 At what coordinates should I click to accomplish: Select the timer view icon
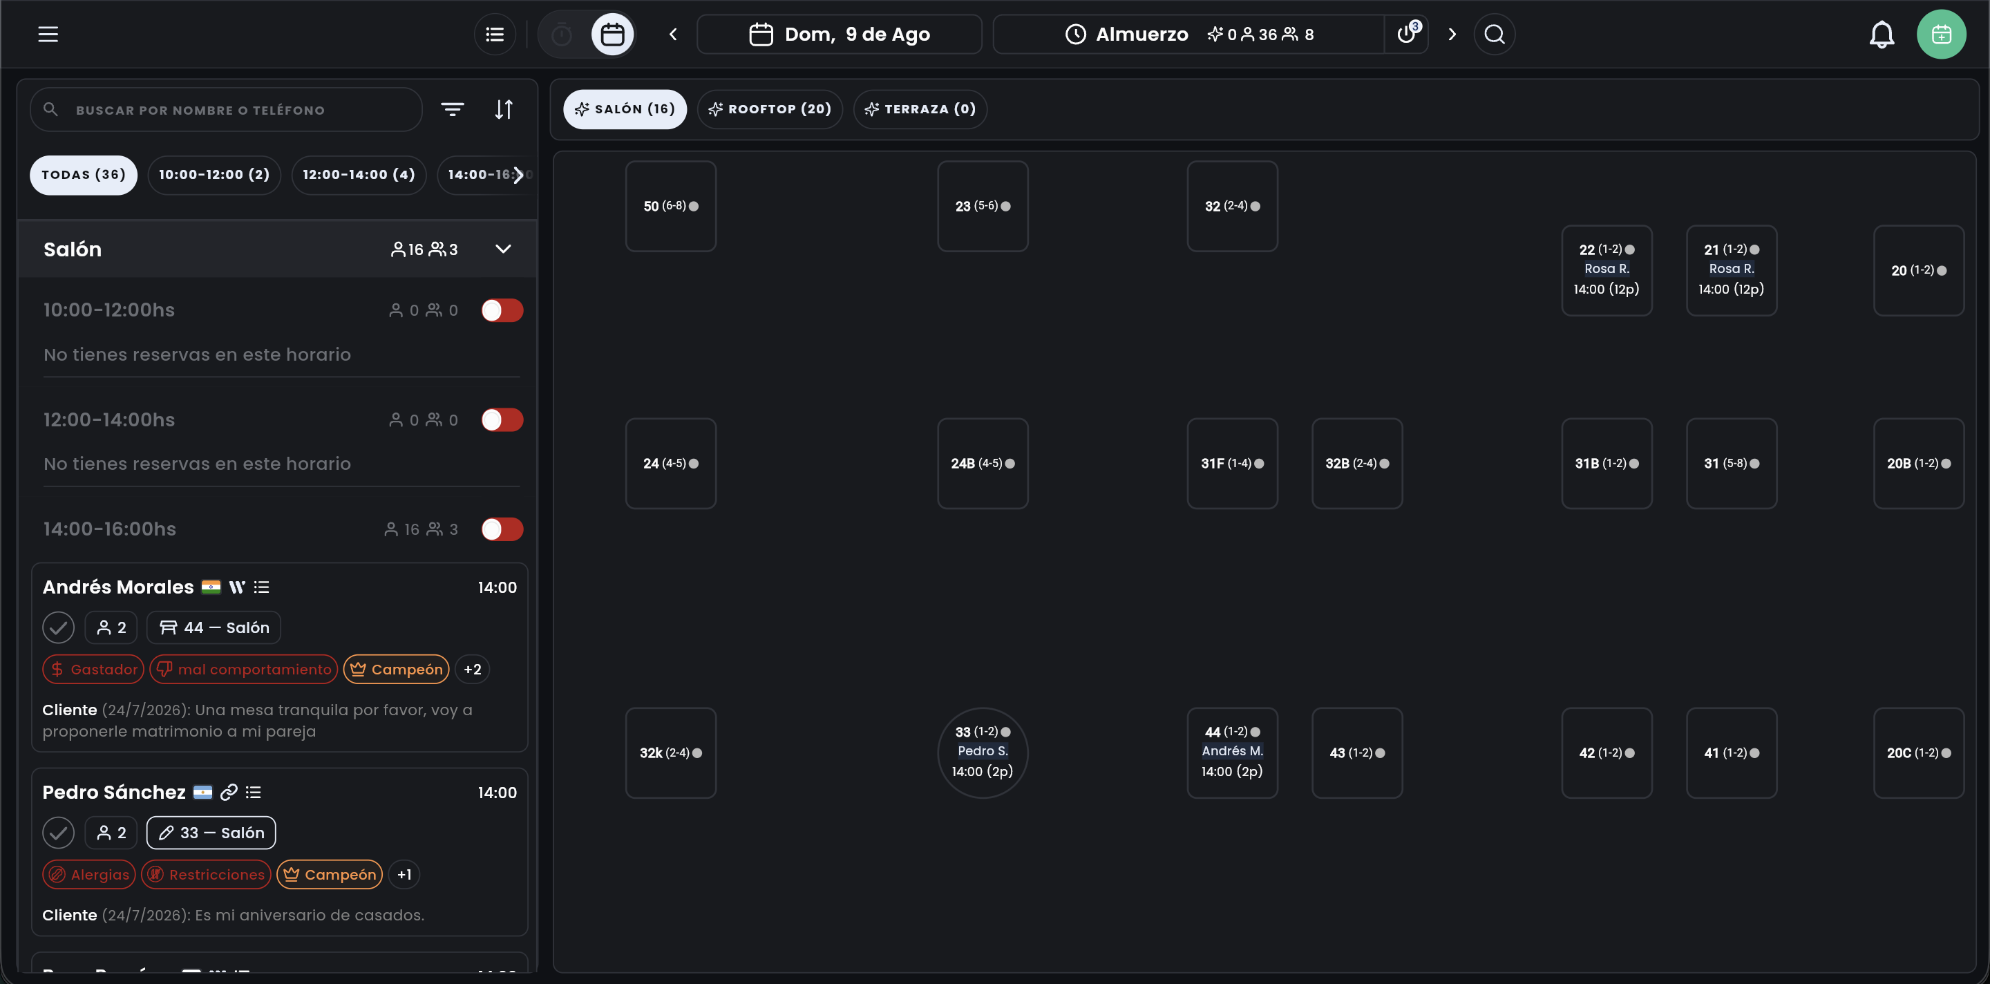[x=562, y=34]
